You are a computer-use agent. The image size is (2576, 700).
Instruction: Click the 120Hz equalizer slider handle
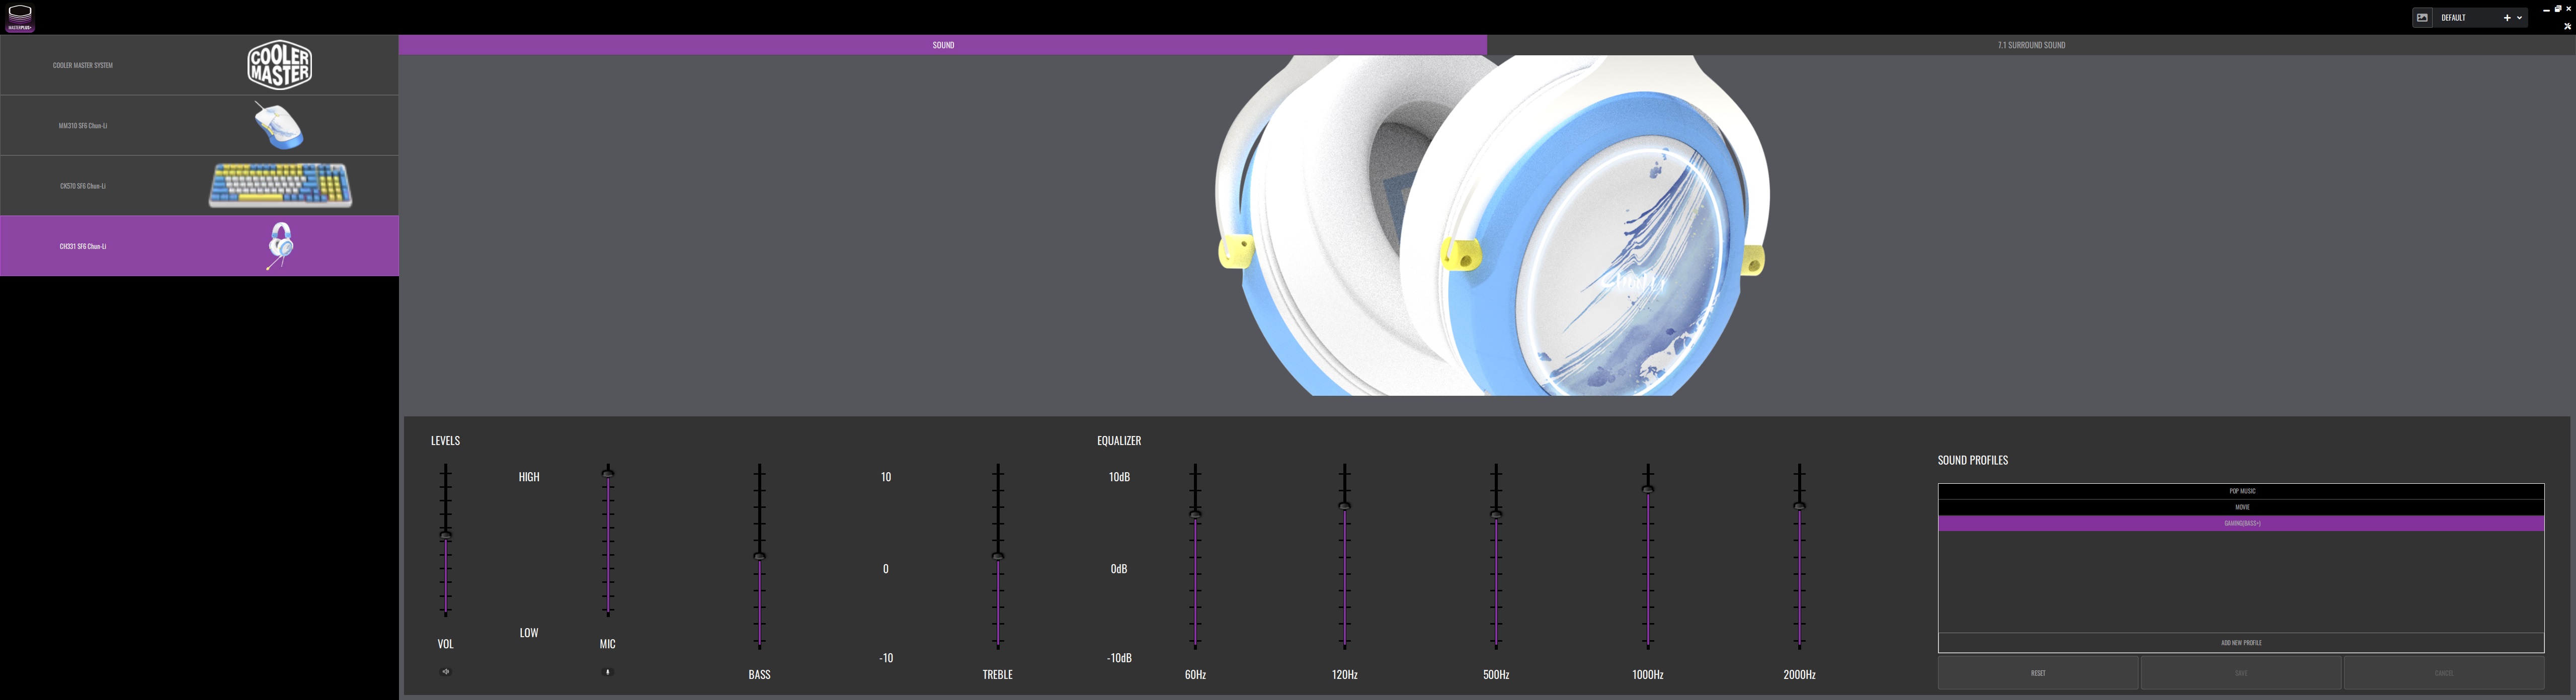point(1345,506)
